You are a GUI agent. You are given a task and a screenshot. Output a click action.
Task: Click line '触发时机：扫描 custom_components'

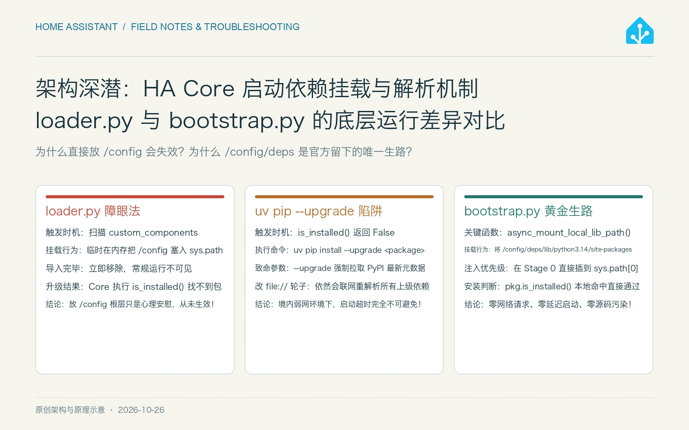click(x=122, y=233)
